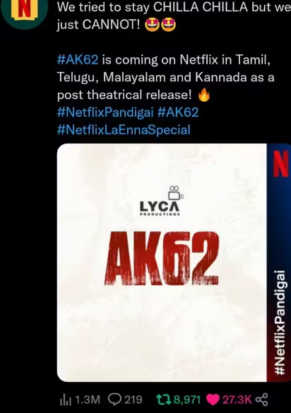Share the tweet via share icon
291x413 pixels.
point(261,400)
